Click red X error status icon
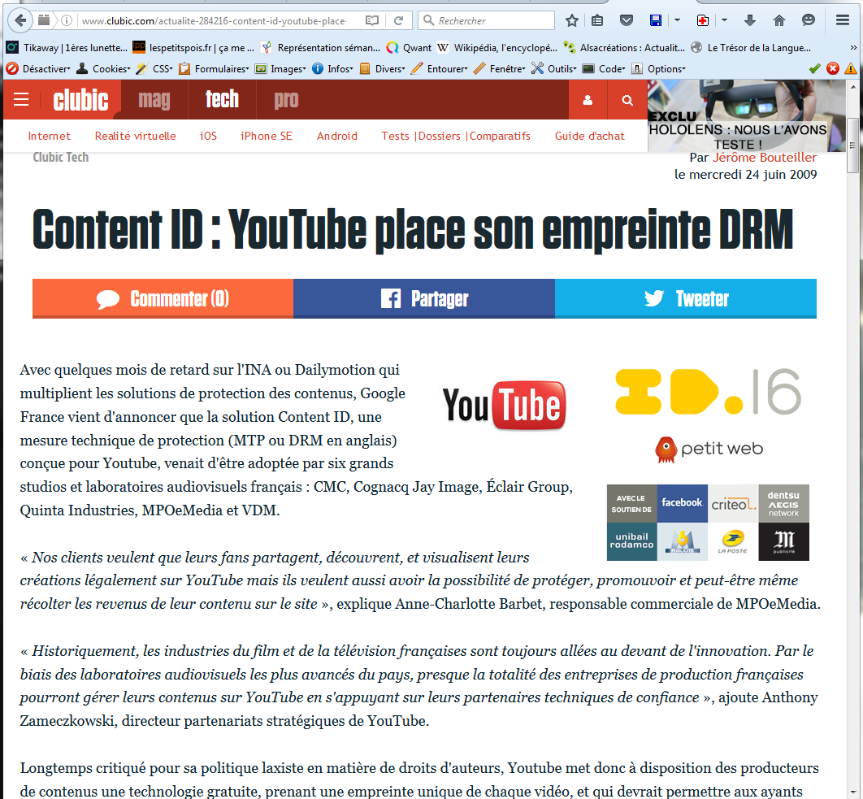 tap(833, 69)
